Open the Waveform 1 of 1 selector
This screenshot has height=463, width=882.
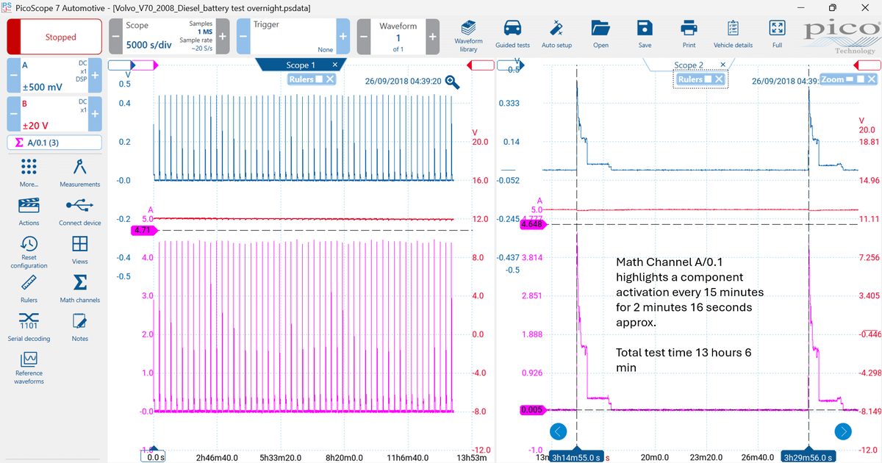pos(398,36)
